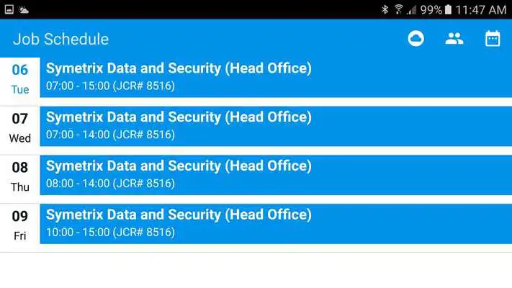Select the 09 Fri date cell
Screen dimensions: 512x288
point(20,225)
